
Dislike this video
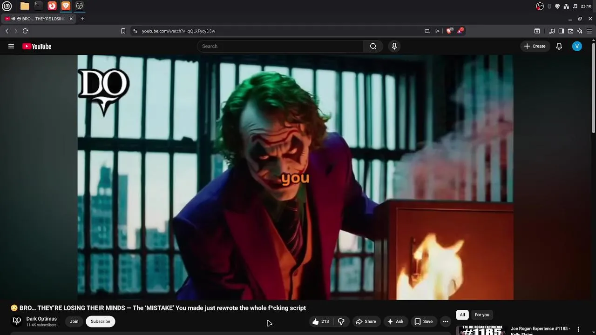[x=341, y=322]
